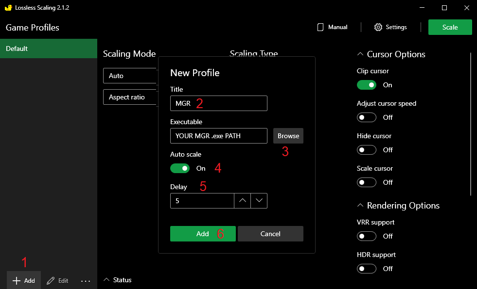The image size is (477, 289).
Task: Collapse the Rendering Options section
Action: click(360, 206)
